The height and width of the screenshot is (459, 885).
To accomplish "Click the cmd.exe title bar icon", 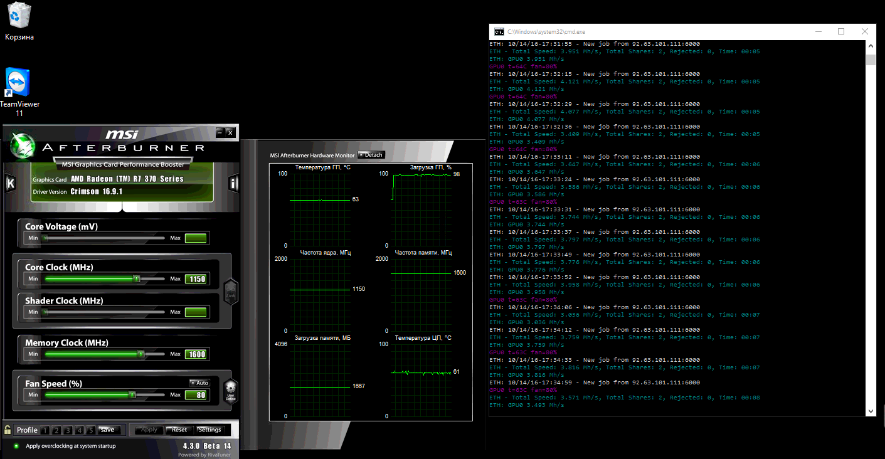I will point(499,31).
